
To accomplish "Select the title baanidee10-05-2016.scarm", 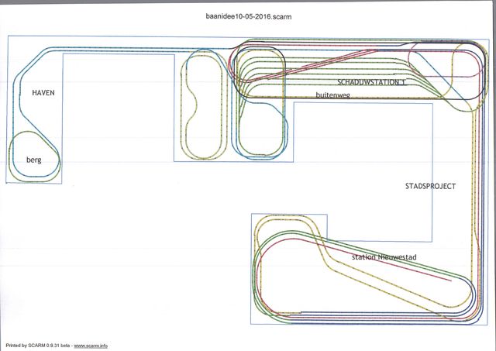I will pyautogui.click(x=249, y=16).
